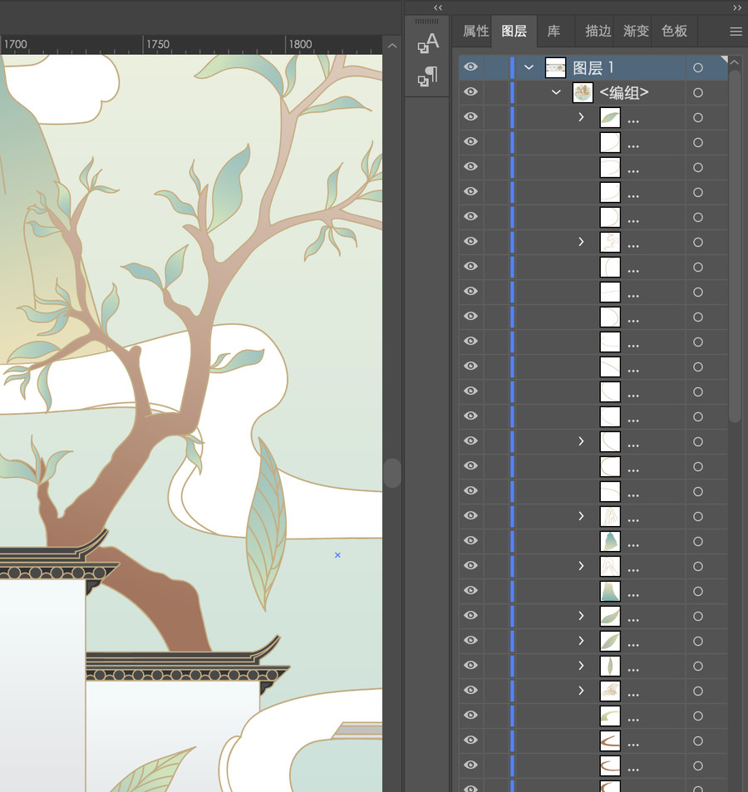The width and height of the screenshot is (748, 792).
Task: Open the Character panel icon
Action: (x=428, y=43)
